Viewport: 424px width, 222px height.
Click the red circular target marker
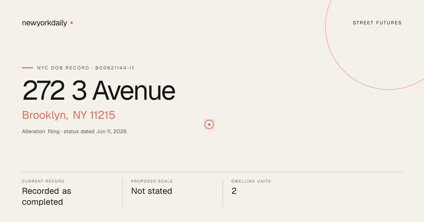pos(209,124)
